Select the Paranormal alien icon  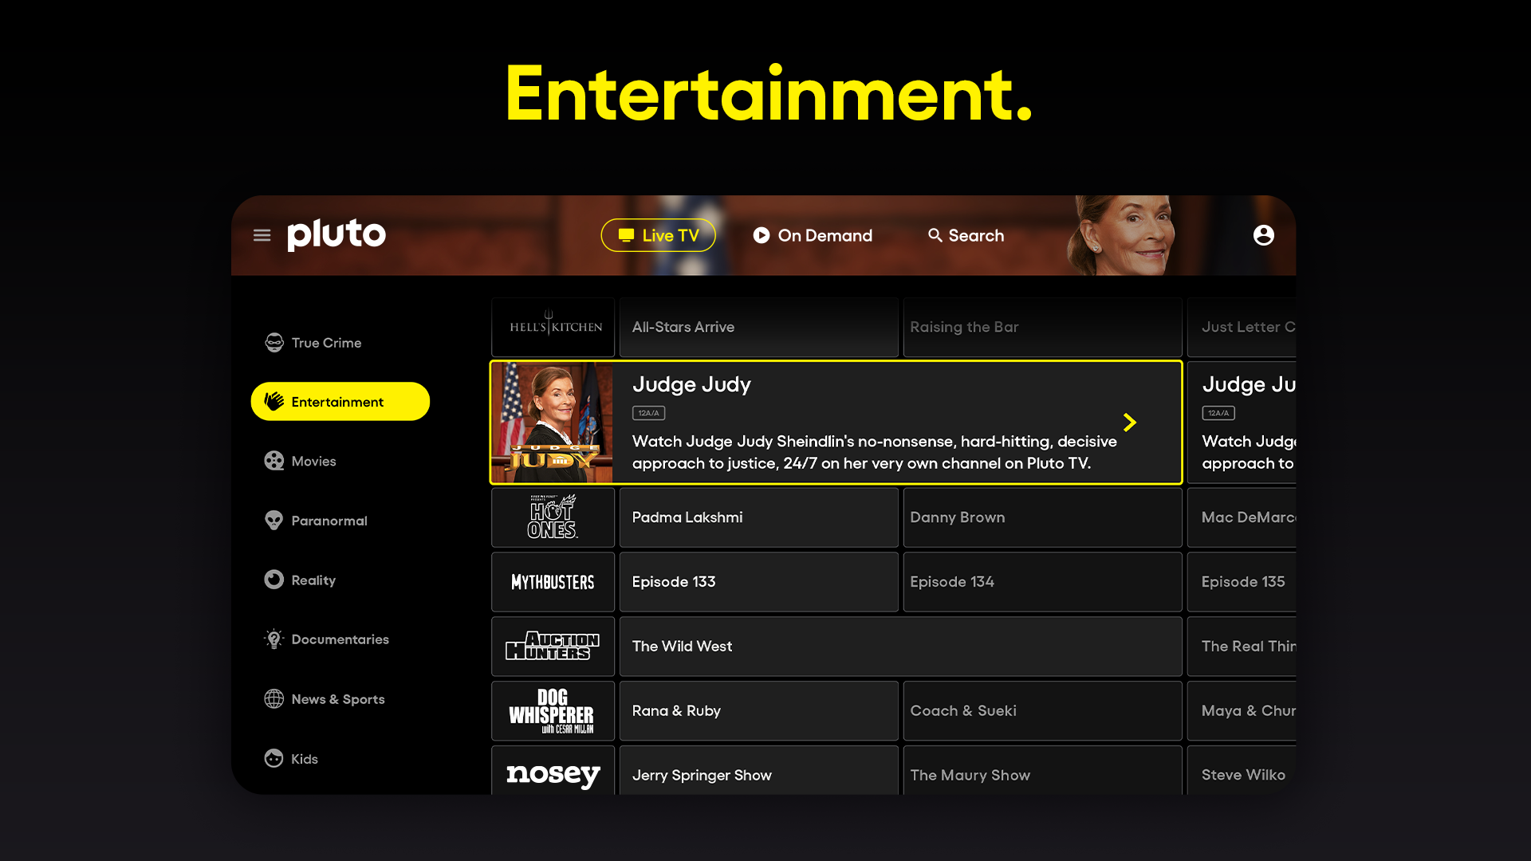click(x=274, y=520)
